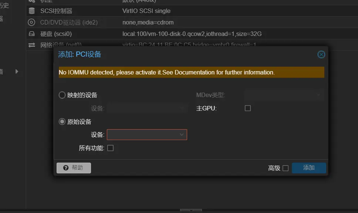Select the 硬盘 (scsi0) hardware row
This screenshot has width=358, height=213.
pos(56,34)
